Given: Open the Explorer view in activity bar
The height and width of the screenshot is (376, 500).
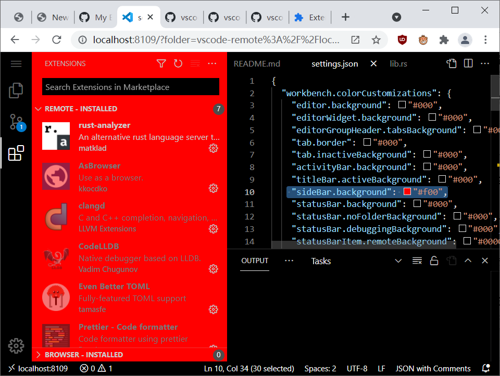Looking at the screenshot, I should coord(16,90).
